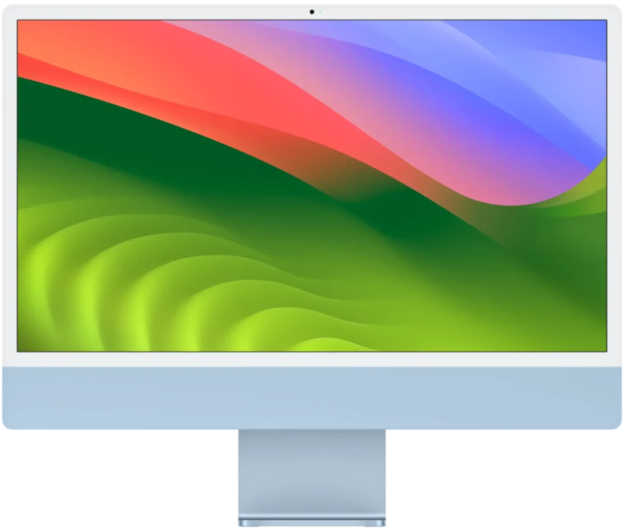The image size is (624, 529).
Task: Click the base foot of the stand
Action: [x=312, y=523]
